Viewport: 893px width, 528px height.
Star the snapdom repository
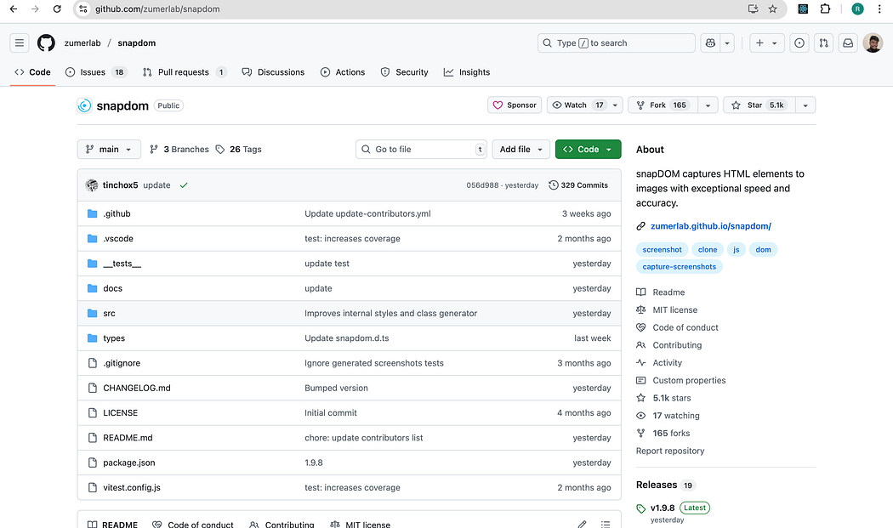click(x=759, y=105)
